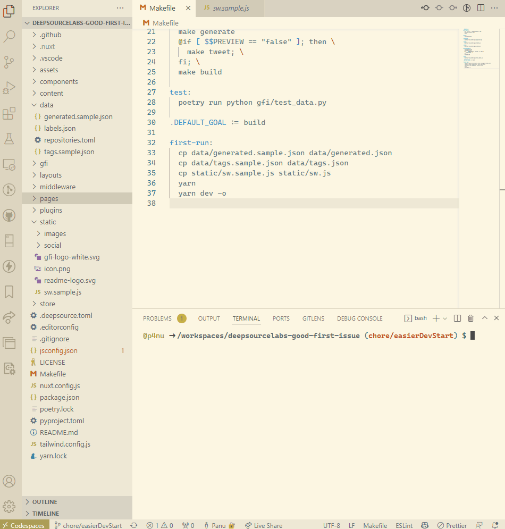Open Explorer views and more actions

(120, 8)
